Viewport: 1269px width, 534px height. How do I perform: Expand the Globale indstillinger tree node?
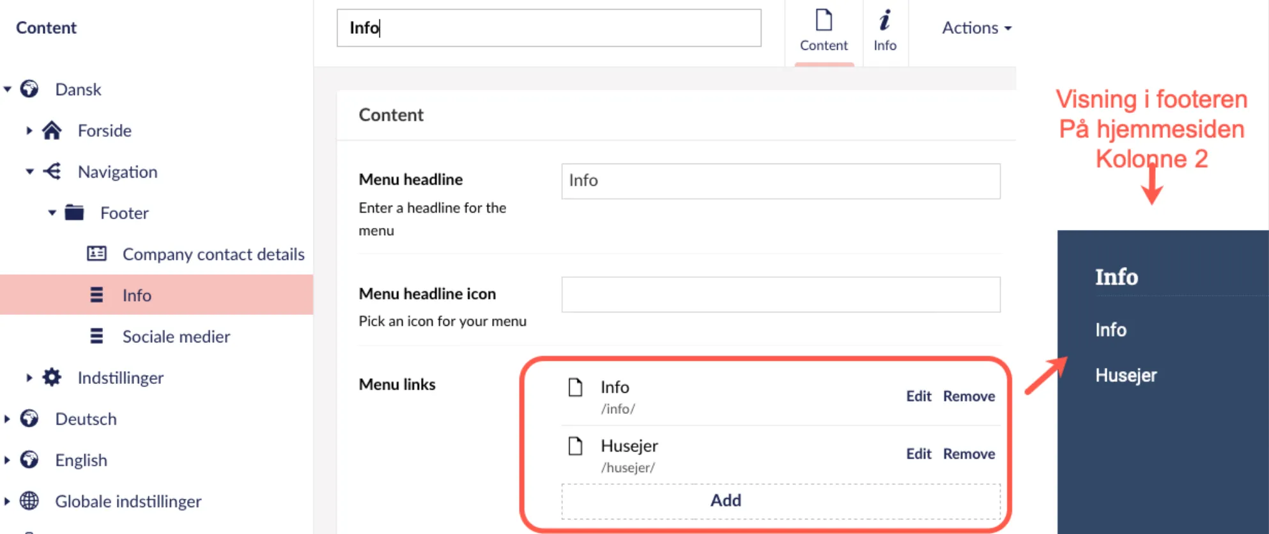click(7, 501)
